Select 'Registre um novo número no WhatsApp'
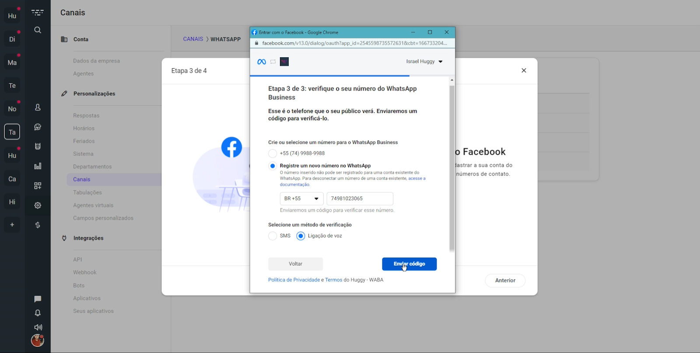 [273, 166]
